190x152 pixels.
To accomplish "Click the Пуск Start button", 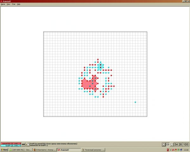I will tap(4, 150).
